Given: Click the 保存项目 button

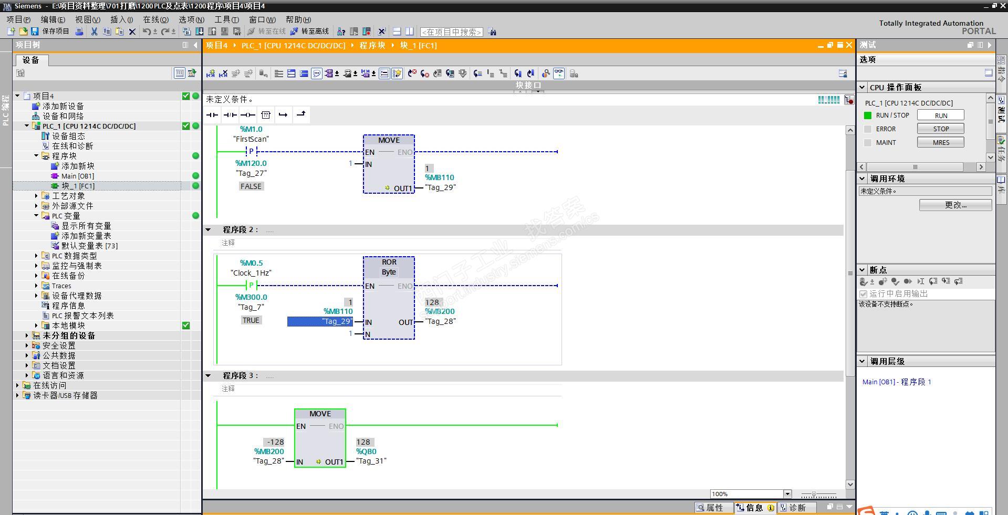Looking at the screenshot, I should pos(50,31).
